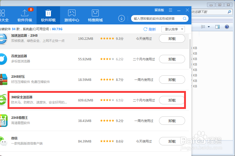The image size is (235, 156).
Task: Click 刷新 to refresh the list
Action: coord(150,29)
